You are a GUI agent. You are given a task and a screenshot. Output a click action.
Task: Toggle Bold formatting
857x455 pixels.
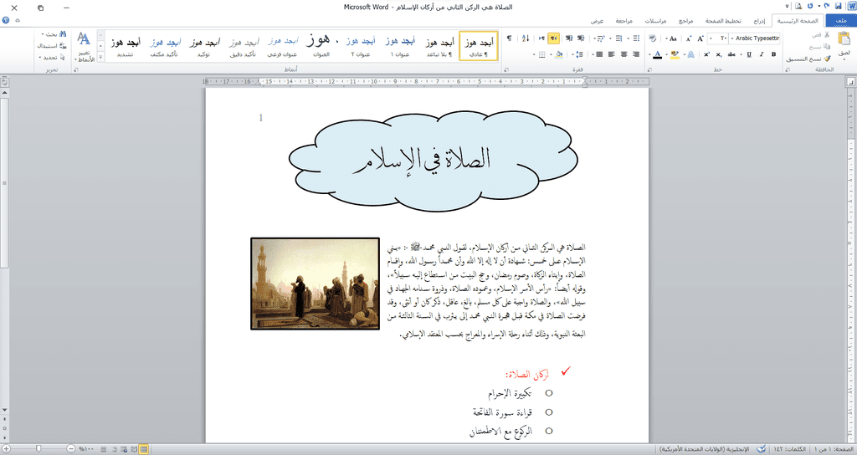tap(773, 54)
